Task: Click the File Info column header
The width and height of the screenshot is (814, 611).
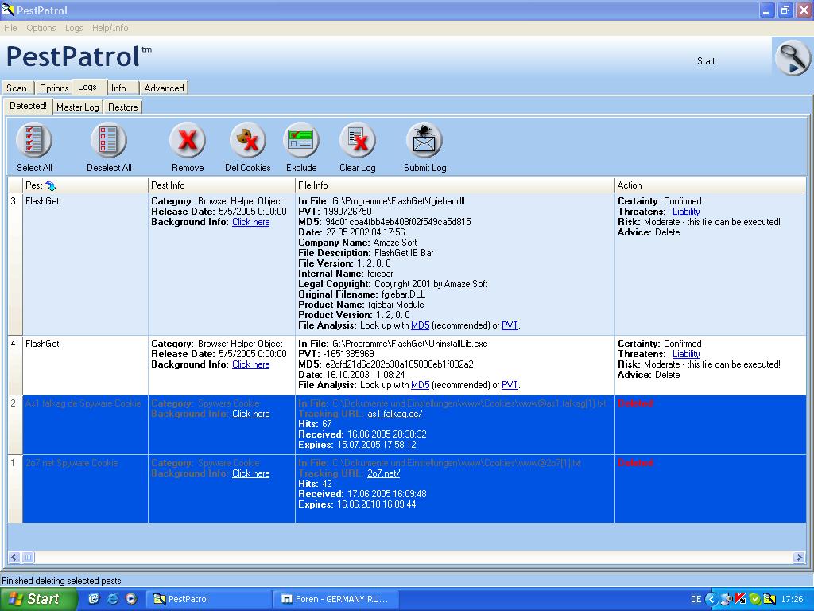Action: pyautogui.click(x=455, y=185)
